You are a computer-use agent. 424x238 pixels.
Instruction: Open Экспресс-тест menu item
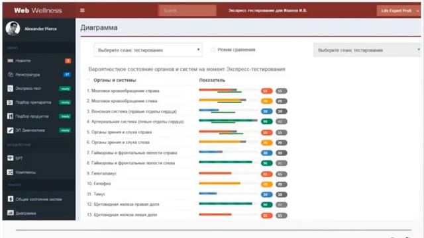pyautogui.click(x=28, y=89)
